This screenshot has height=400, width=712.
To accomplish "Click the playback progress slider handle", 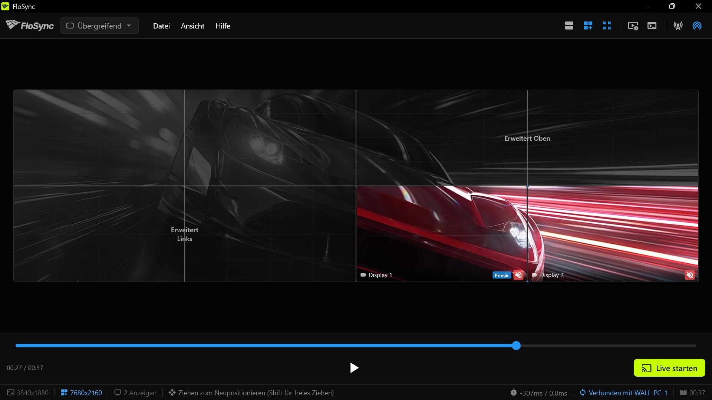I will click(516, 346).
